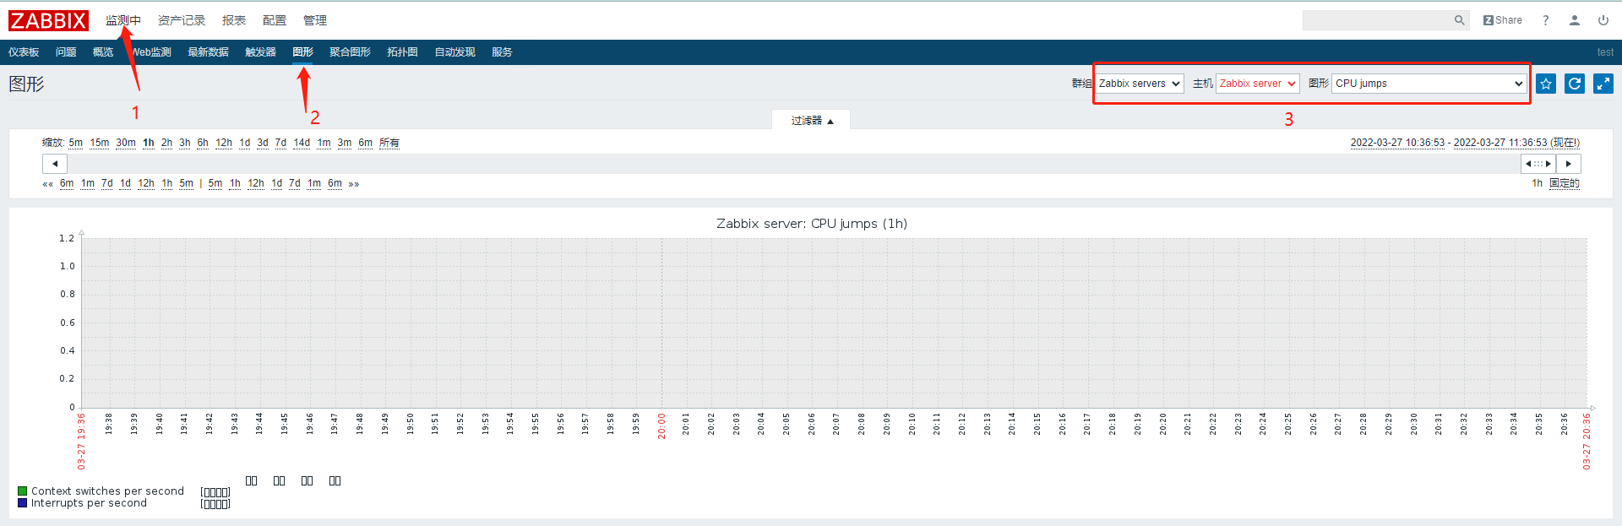Viewport: 1622px width, 526px height.
Task: Click the scroll-left arrow button on timeline
Action: [x=55, y=164]
